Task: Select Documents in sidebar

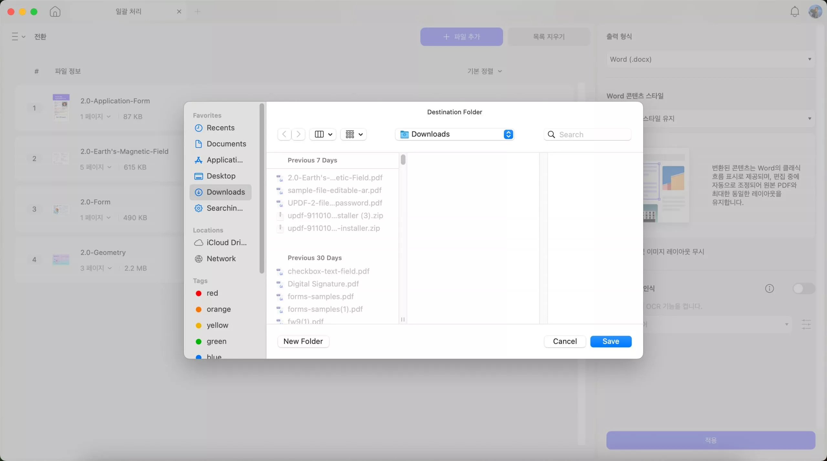Action: coord(220,144)
